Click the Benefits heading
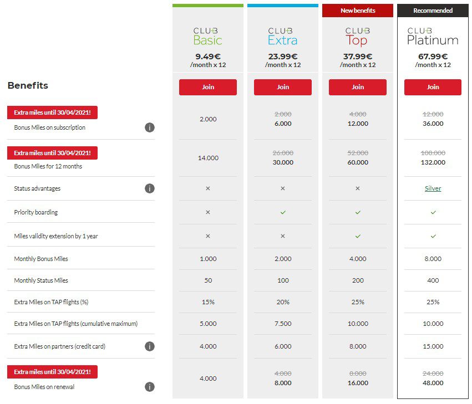Viewport: 472px width, 404px height. click(28, 86)
